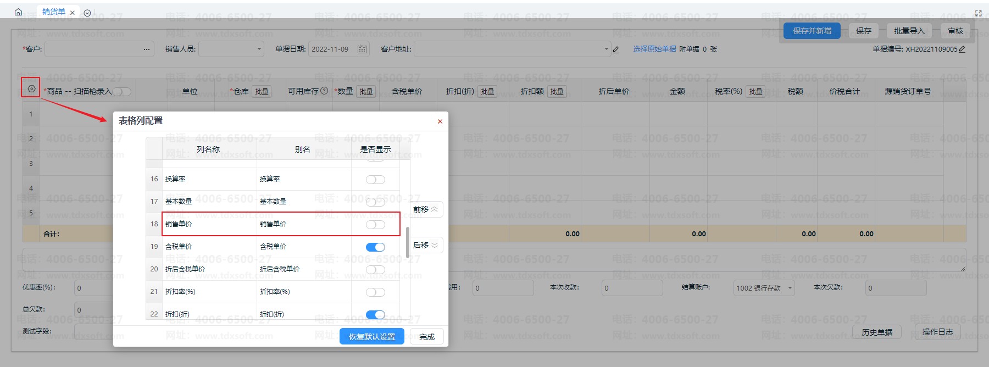Click the column list vertical scrollbar

(x=407, y=242)
